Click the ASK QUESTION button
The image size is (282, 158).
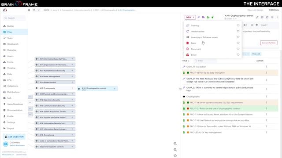point(14,136)
